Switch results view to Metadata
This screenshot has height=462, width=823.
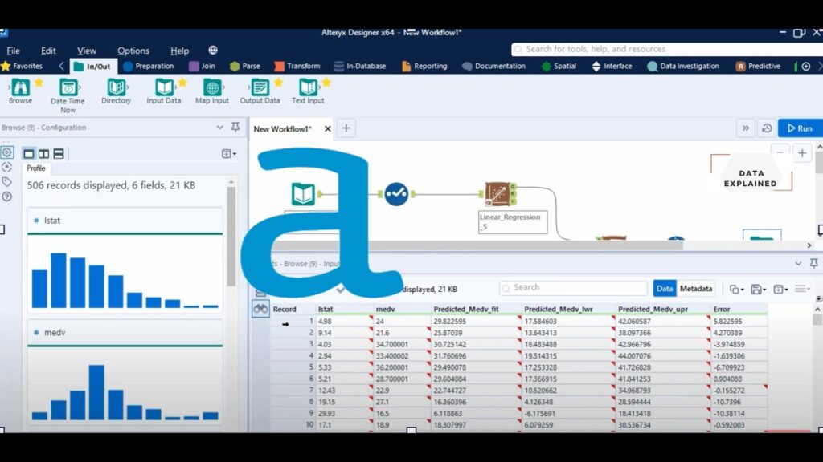695,288
